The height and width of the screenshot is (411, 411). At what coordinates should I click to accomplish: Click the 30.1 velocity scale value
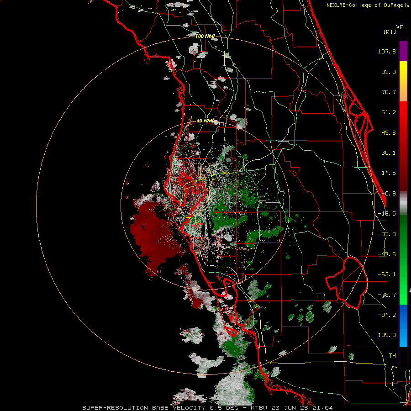(389, 153)
